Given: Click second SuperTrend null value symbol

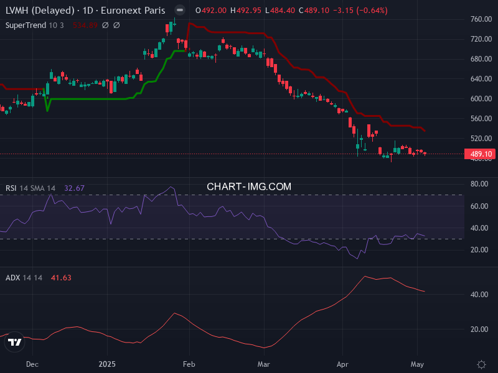Looking at the screenshot, I should (116, 25).
